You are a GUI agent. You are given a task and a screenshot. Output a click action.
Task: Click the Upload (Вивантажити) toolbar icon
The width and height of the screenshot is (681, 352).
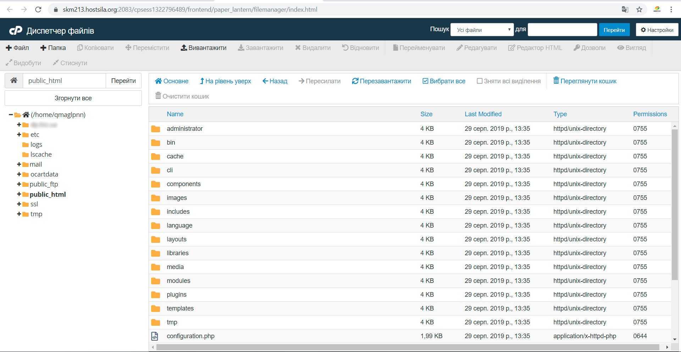tap(184, 48)
